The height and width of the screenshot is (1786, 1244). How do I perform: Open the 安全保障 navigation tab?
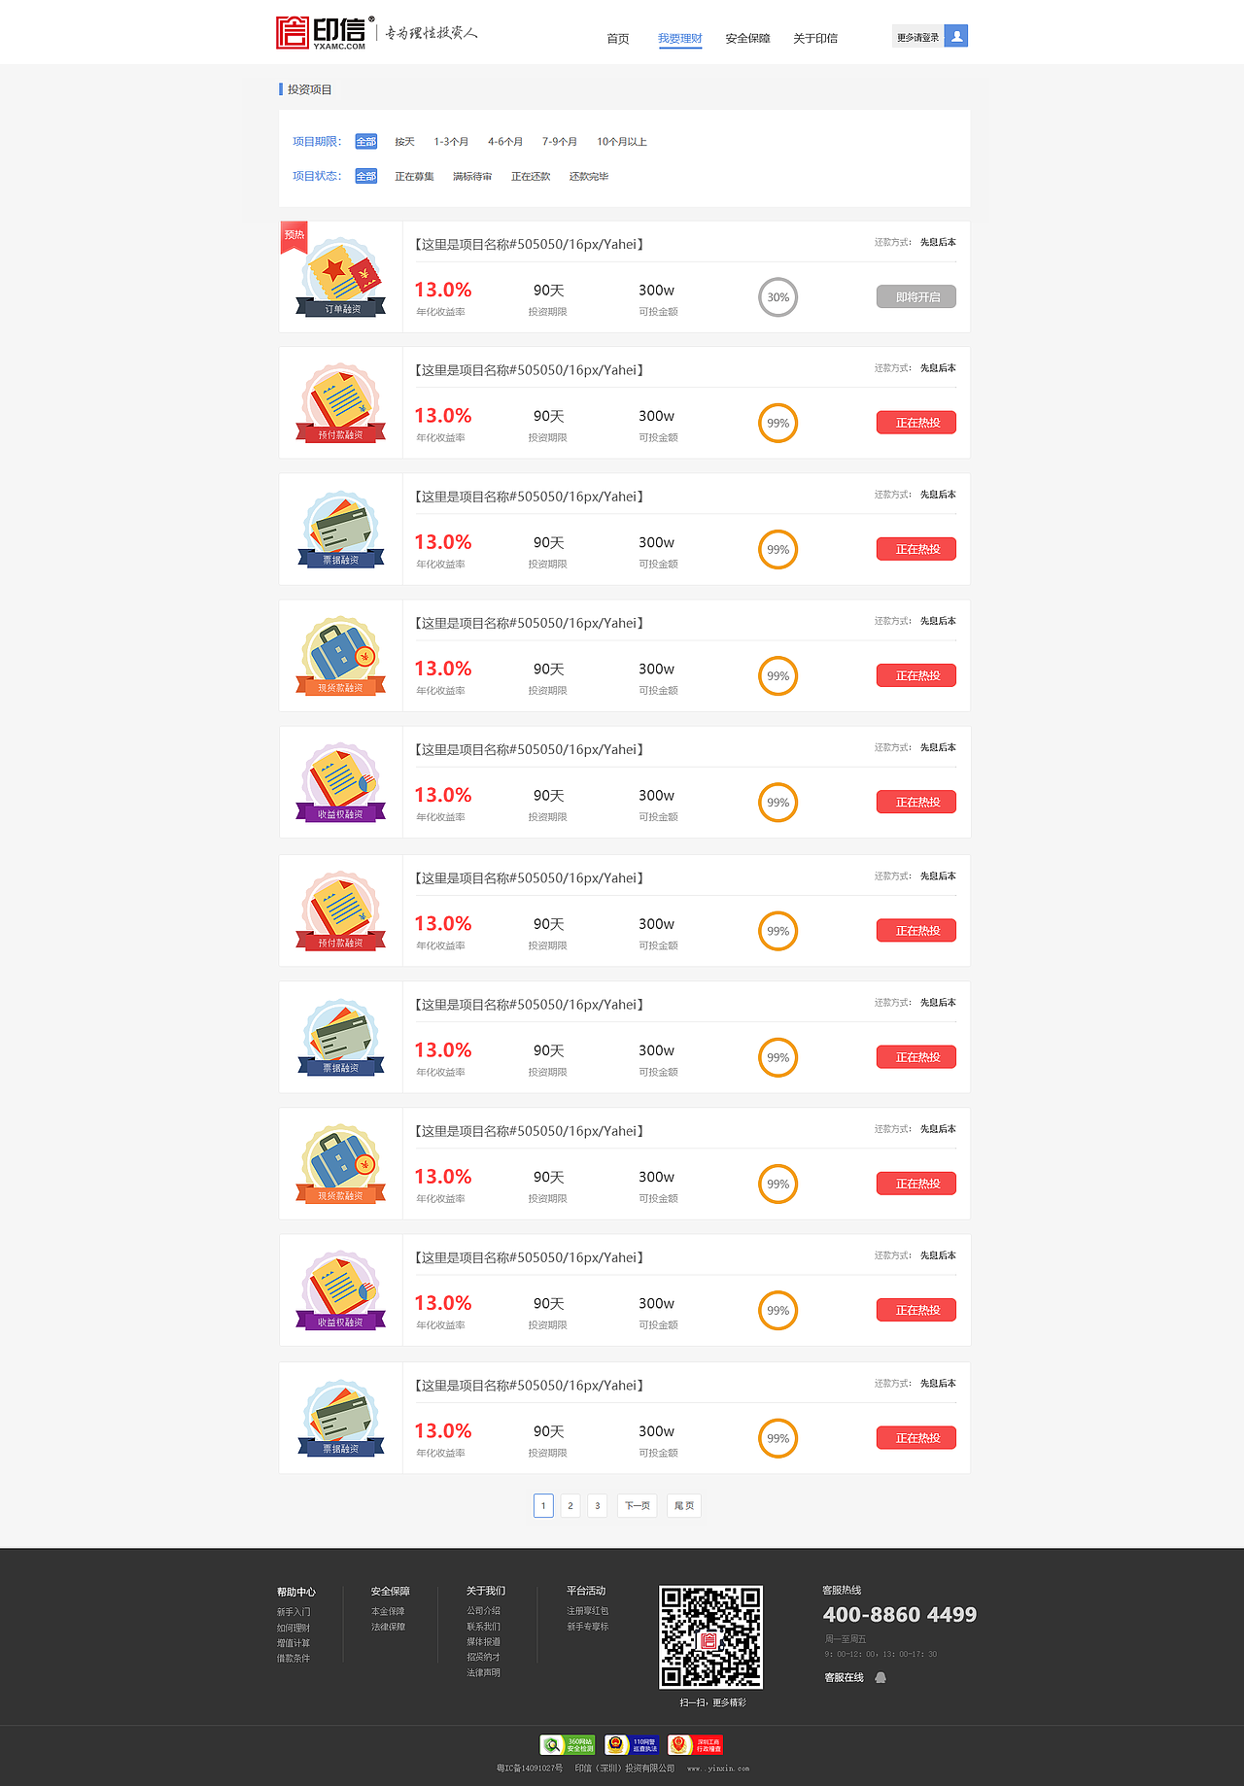coord(747,39)
